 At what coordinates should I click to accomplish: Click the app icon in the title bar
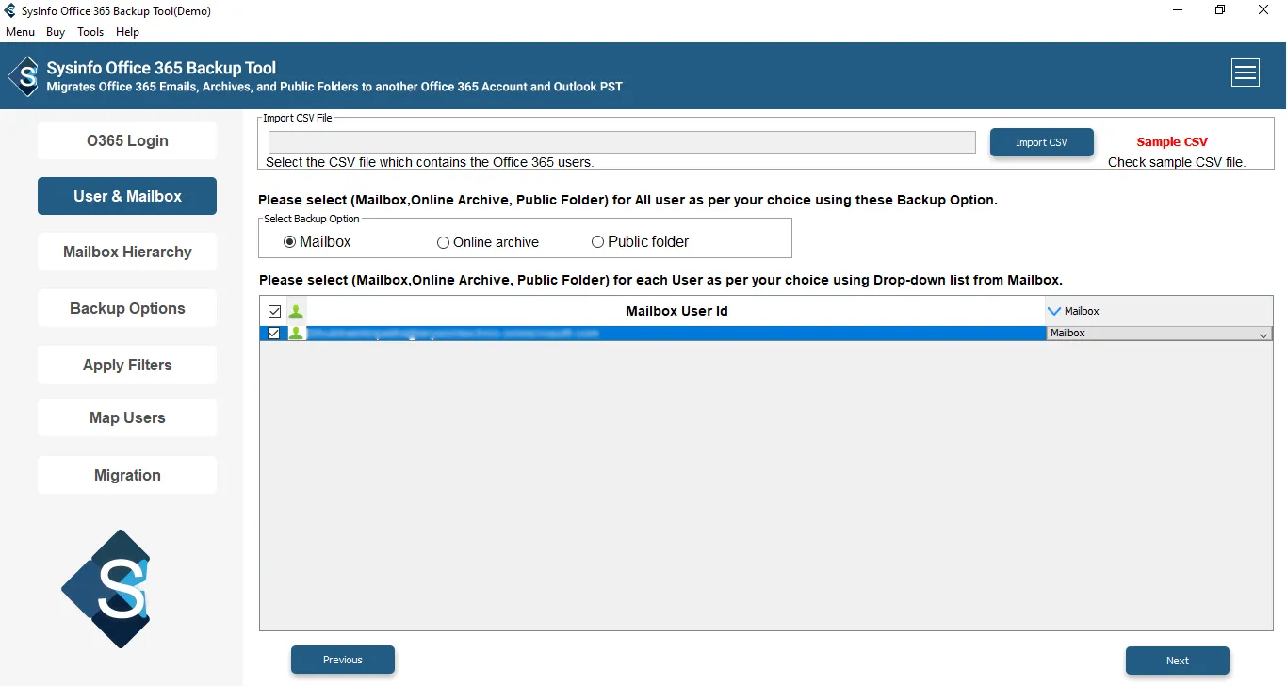(x=10, y=10)
